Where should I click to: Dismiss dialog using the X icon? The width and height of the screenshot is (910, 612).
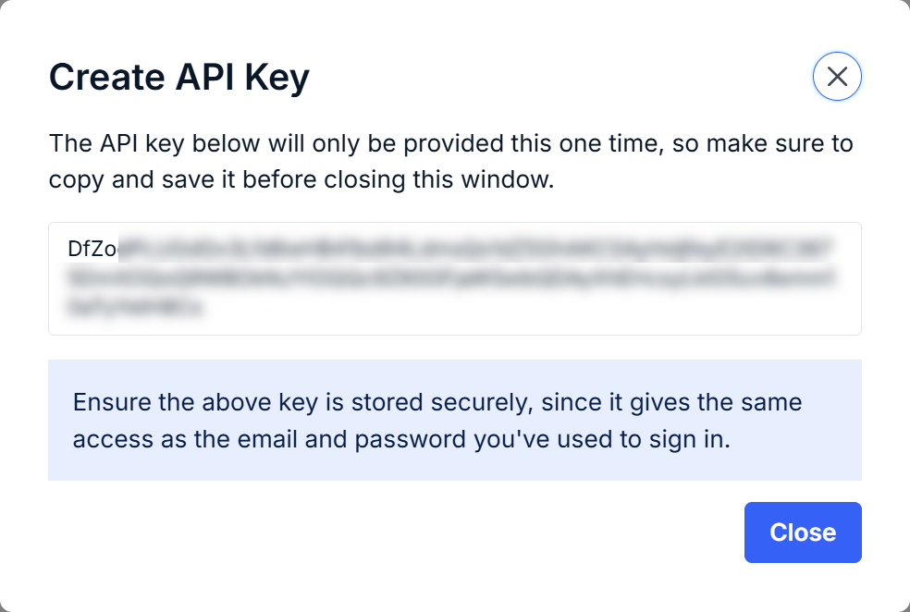click(837, 76)
